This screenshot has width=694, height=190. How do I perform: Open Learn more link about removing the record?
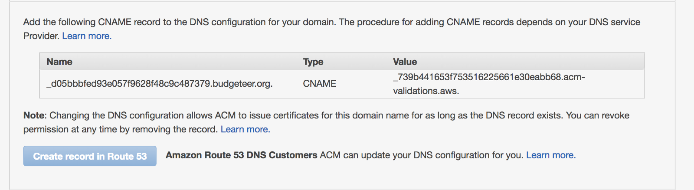245,129
